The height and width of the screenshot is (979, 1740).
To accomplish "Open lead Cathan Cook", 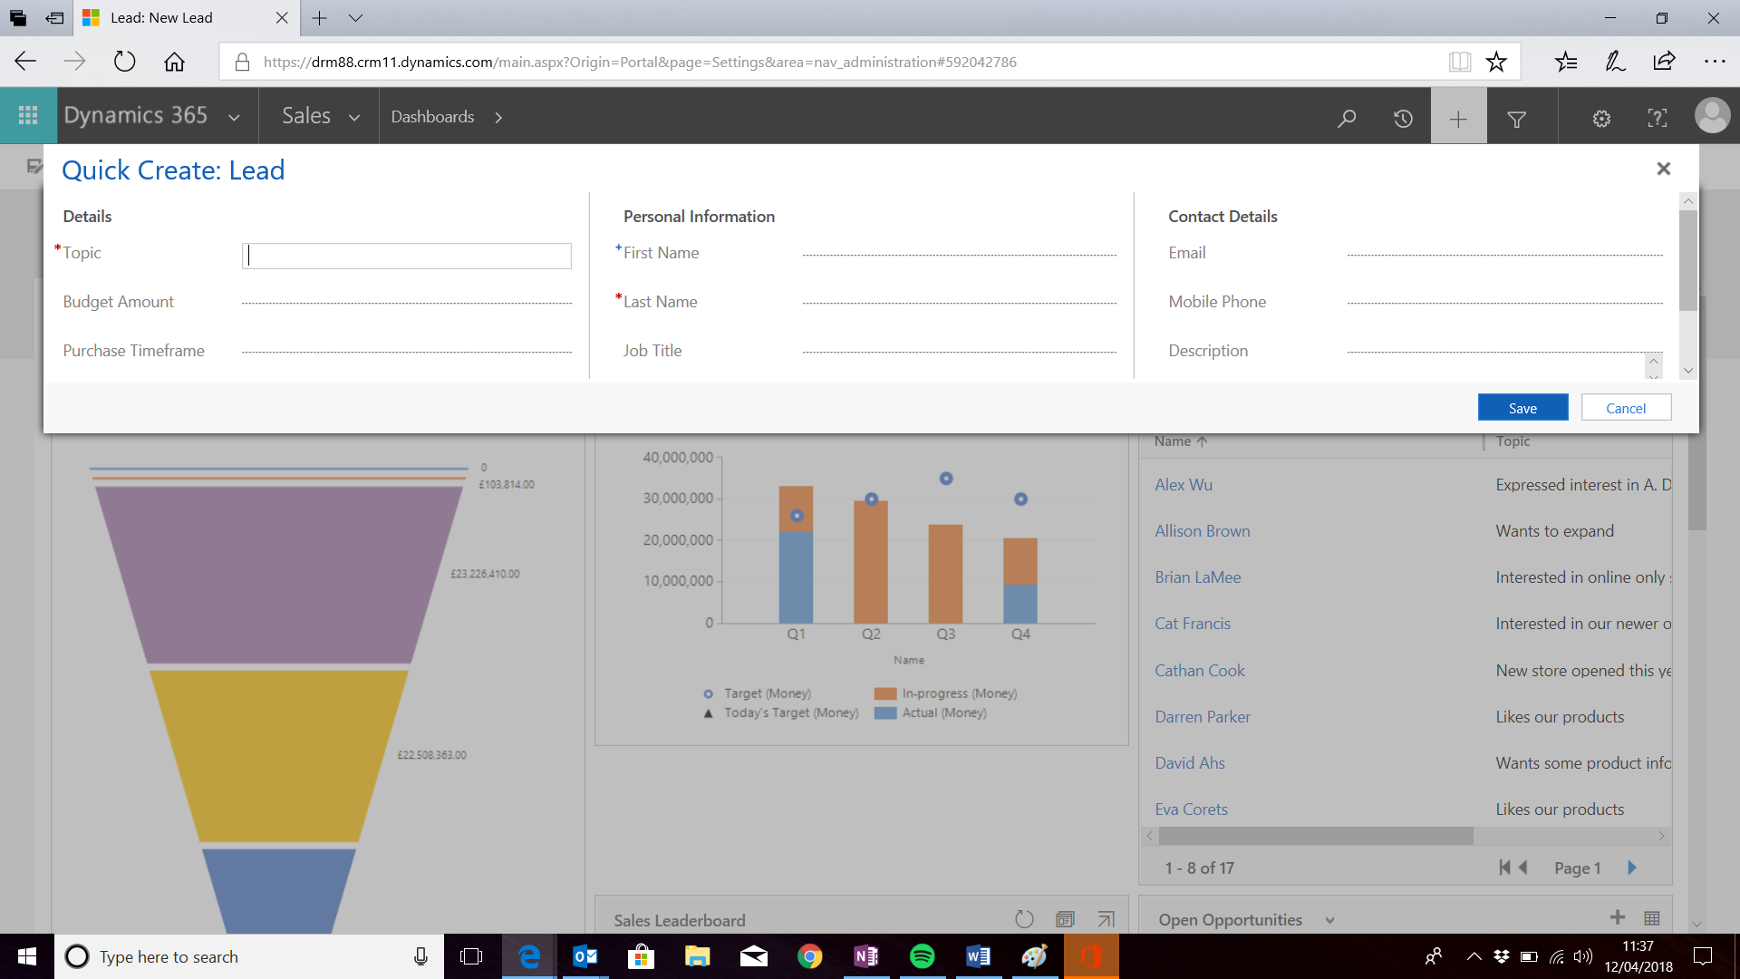I will [x=1199, y=671].
